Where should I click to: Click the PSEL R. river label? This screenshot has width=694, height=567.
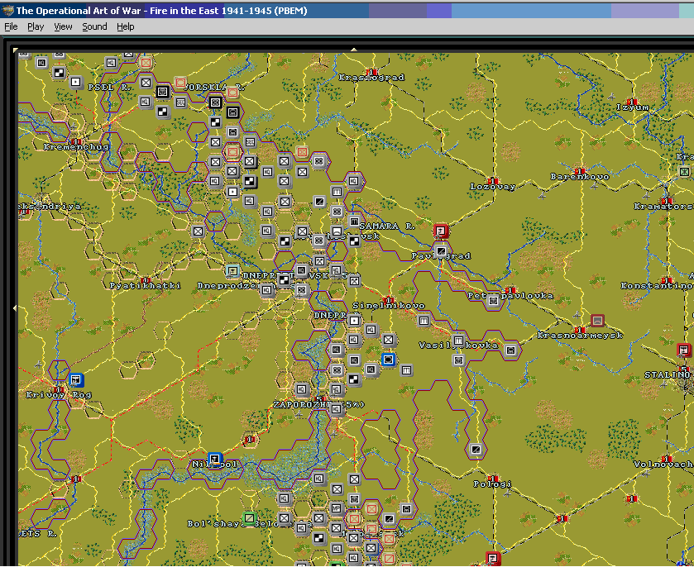[x=109, y=87]
